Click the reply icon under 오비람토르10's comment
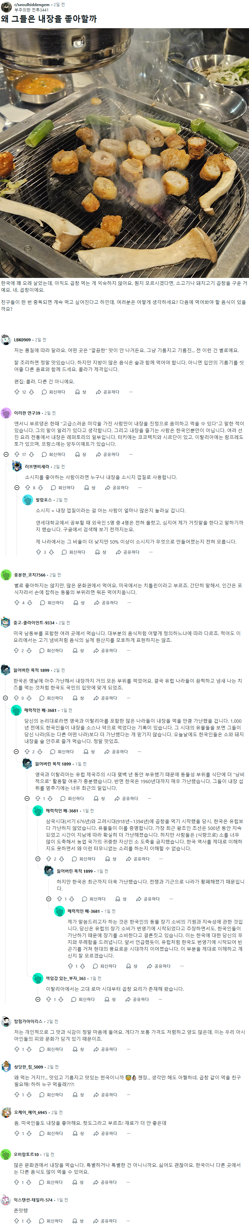This screenshot has height=1225, width=249. pos(42,1182)
